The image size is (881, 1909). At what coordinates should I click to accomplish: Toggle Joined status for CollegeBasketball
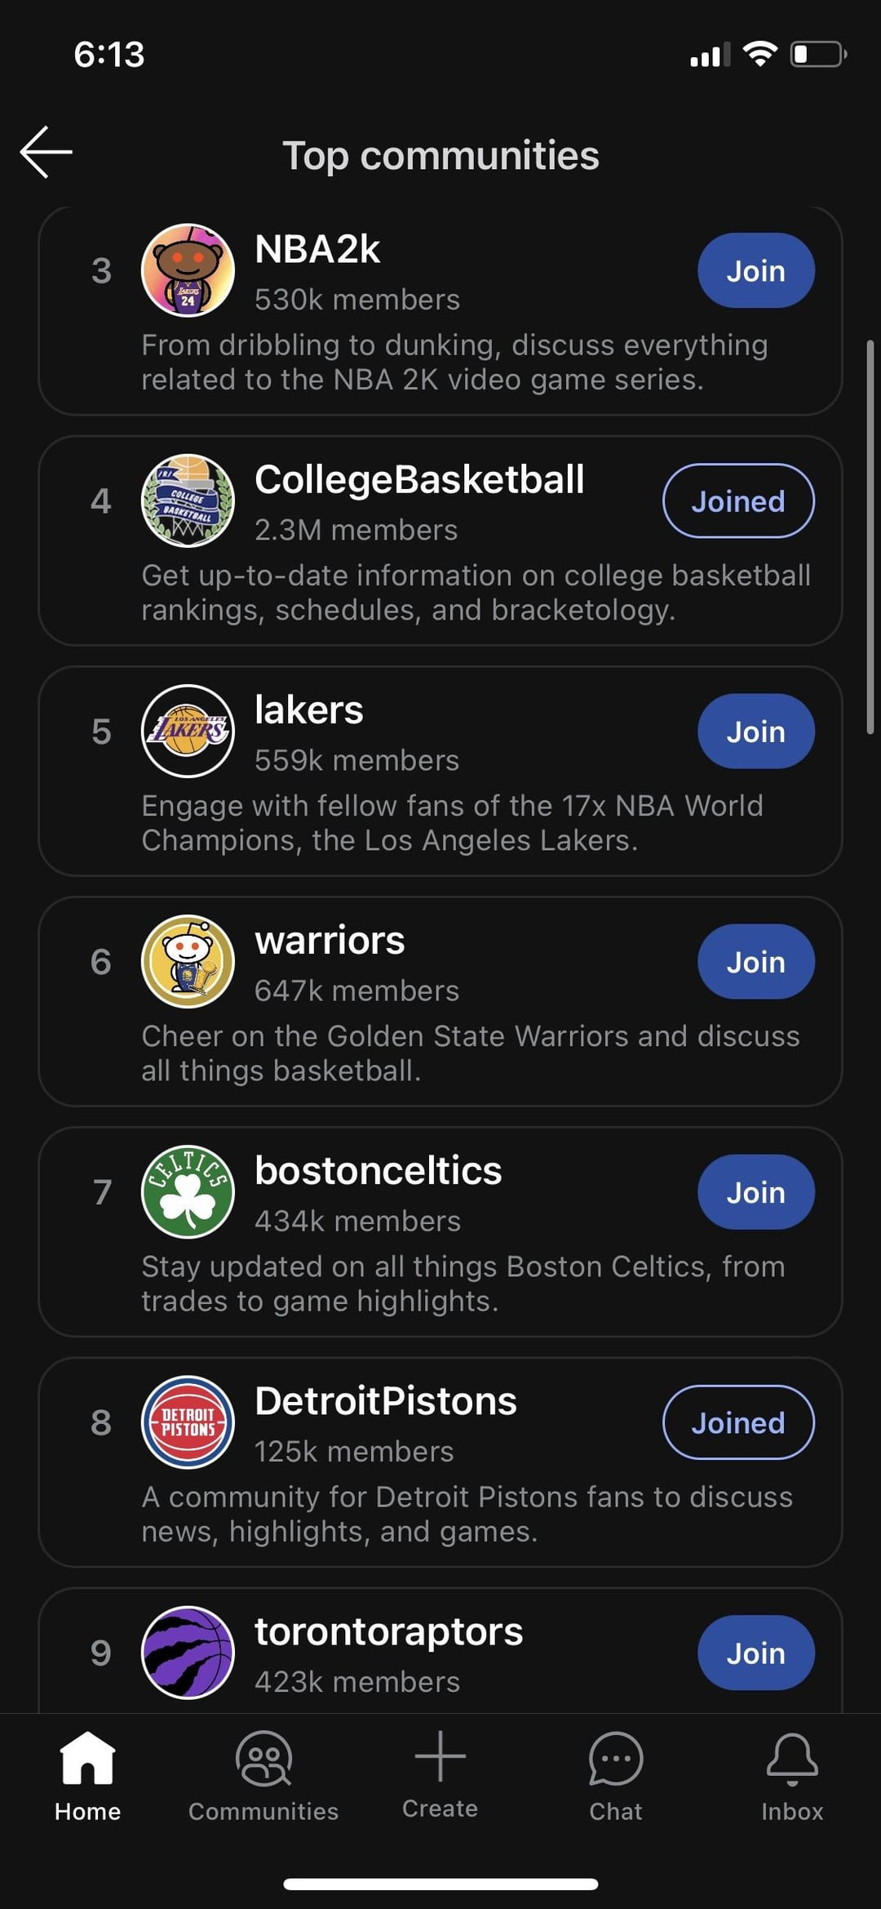click(738, 501)
